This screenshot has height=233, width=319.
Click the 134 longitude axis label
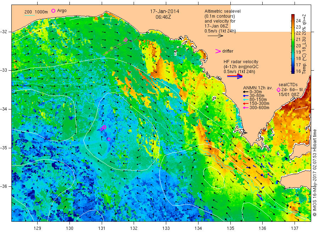click(x=198, y=228)
